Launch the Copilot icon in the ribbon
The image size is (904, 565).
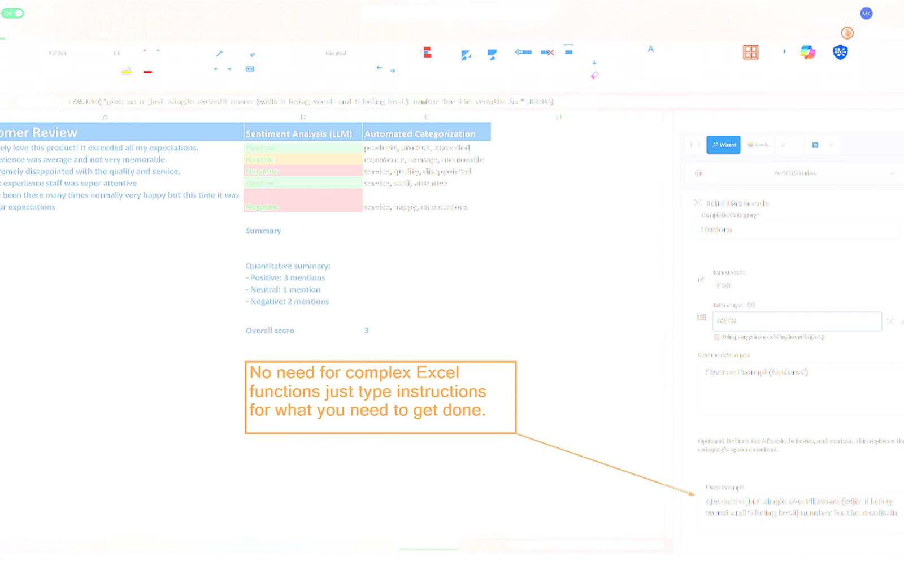(808, 53)
